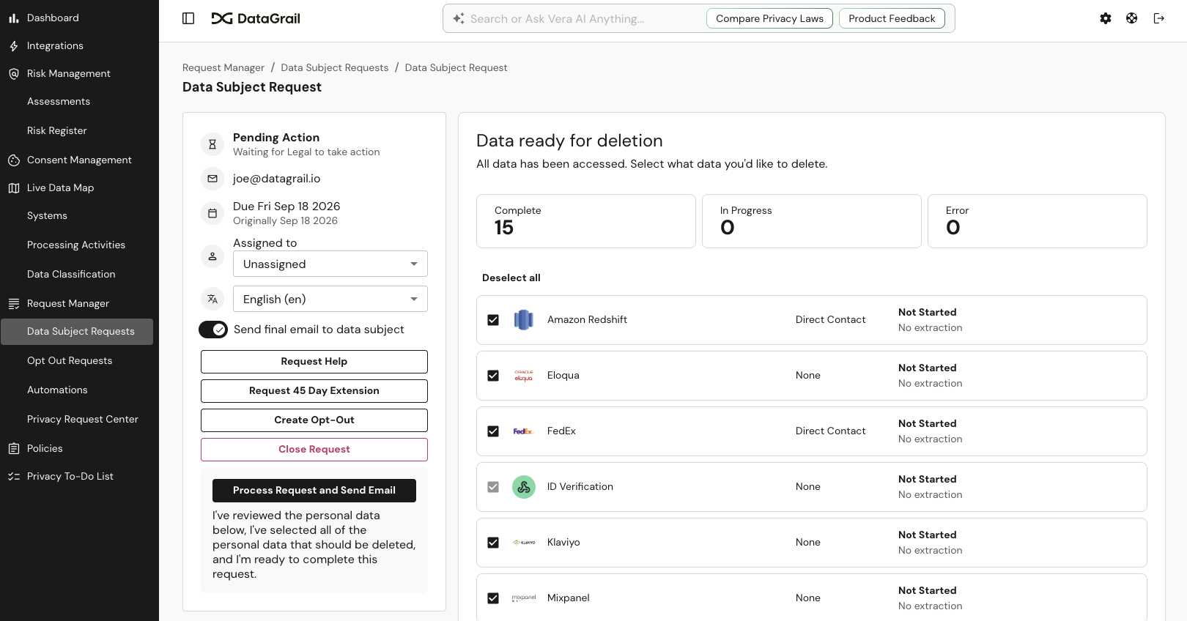1187x621 pixels.
Task: Click Product Feedback button
Action: (892, 18)
